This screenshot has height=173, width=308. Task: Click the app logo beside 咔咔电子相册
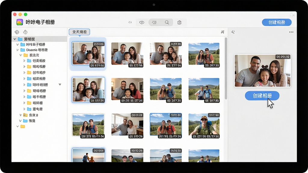20,22
